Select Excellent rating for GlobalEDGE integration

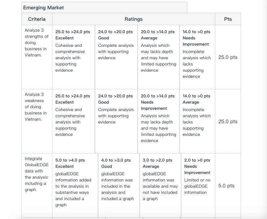[x=75, y=185]
